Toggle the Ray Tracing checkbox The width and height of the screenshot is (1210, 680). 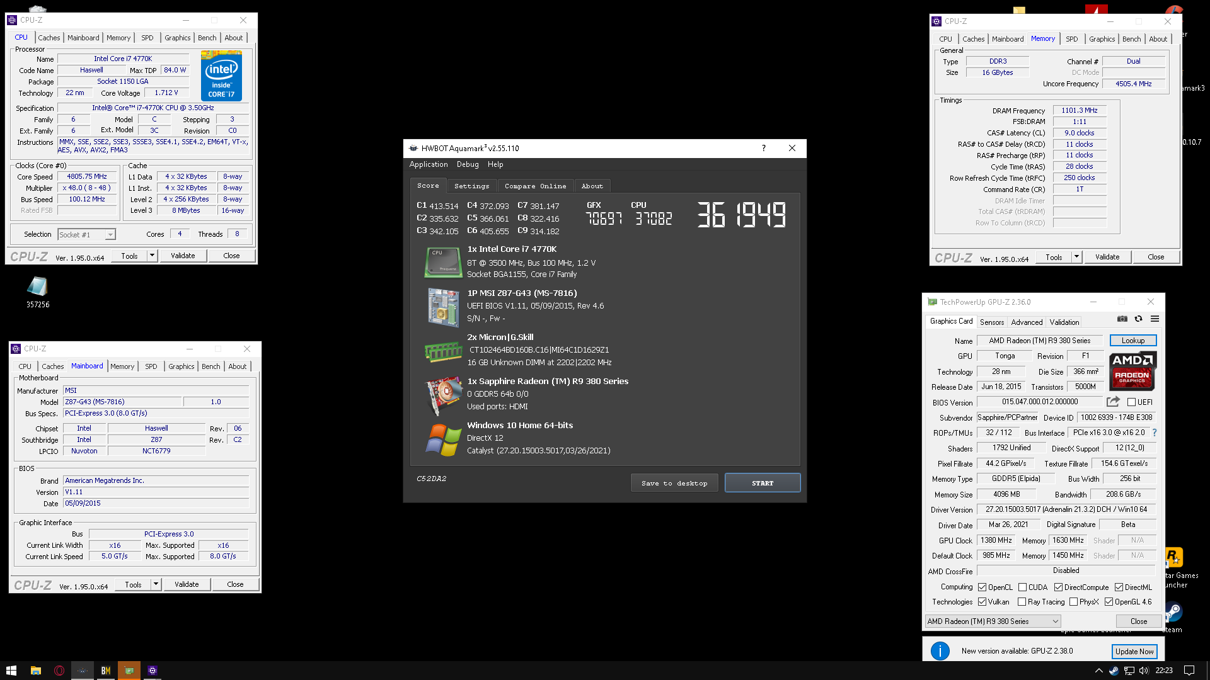(1022, 602)
